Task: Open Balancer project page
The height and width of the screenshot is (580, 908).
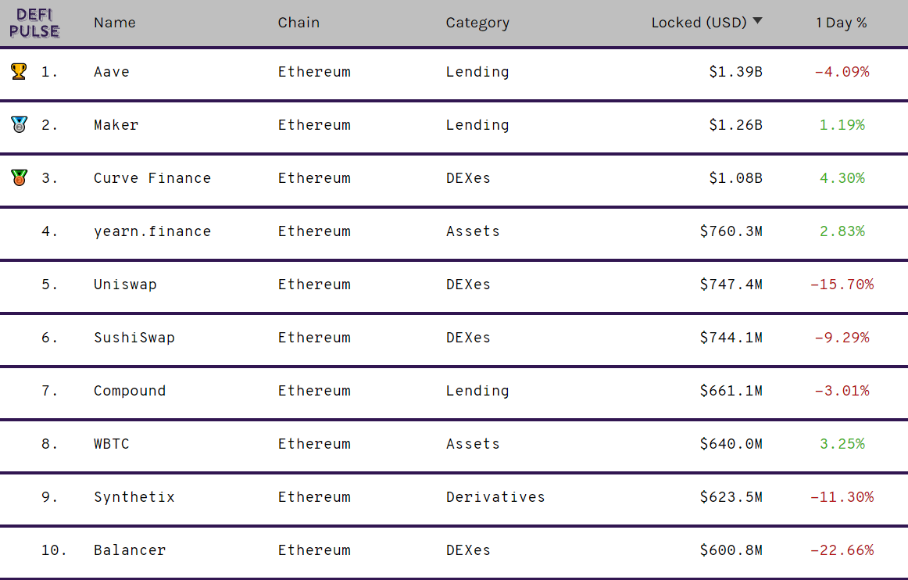Action: coord(130,550)
